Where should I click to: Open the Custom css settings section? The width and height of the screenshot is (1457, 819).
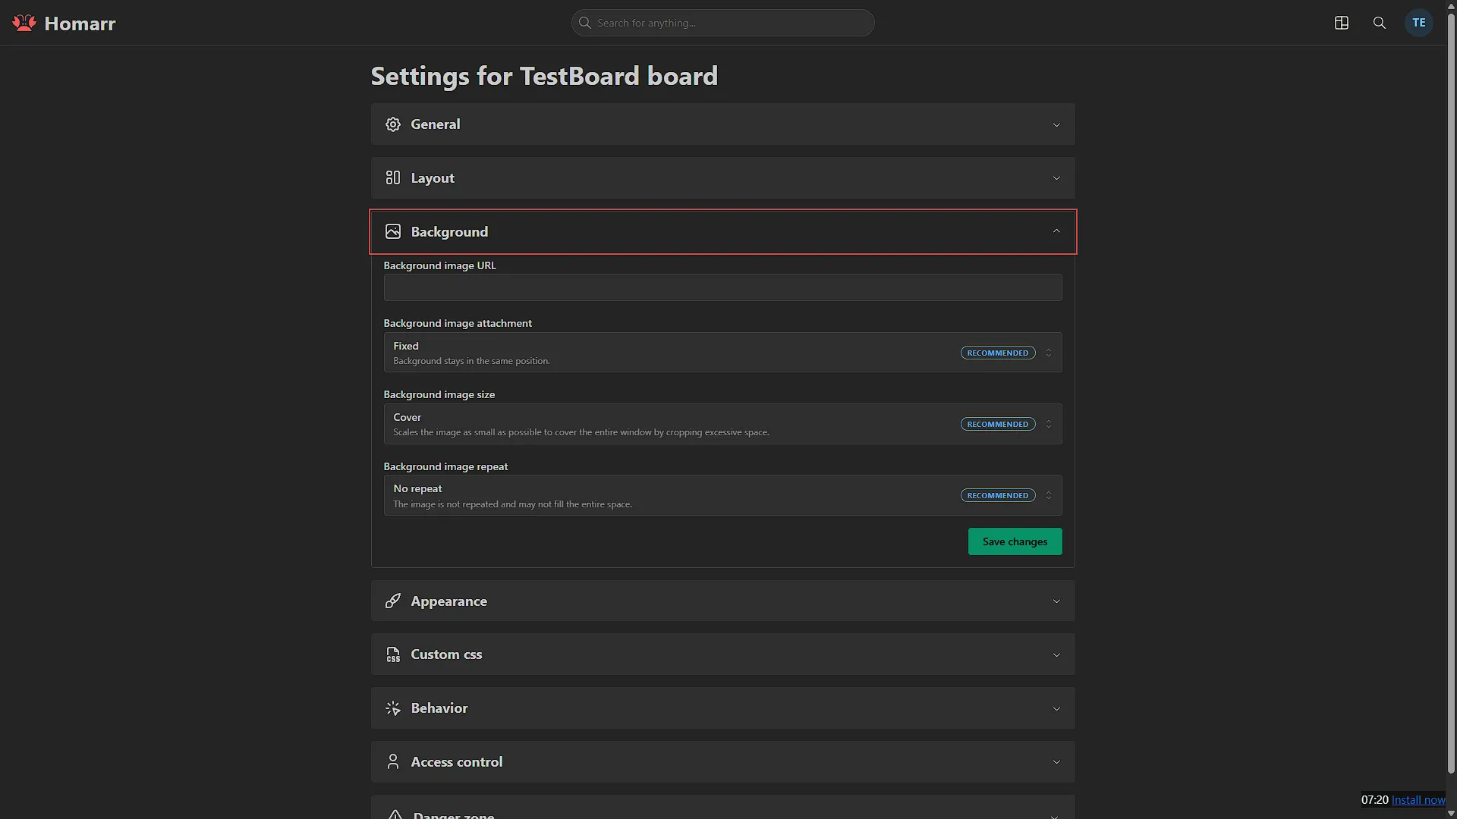[722, 654]
